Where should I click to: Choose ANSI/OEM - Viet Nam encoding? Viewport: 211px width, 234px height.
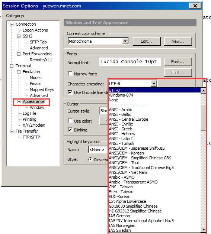pos(154,172)
